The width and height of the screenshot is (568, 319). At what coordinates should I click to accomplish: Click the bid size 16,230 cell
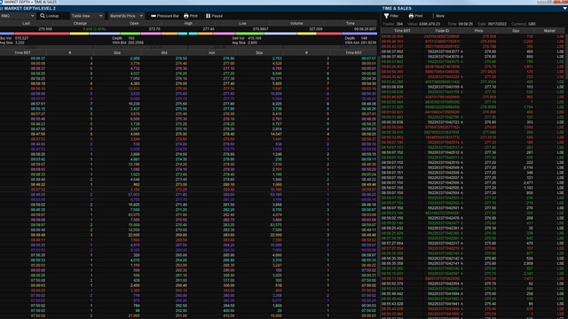tap(134, 104)
